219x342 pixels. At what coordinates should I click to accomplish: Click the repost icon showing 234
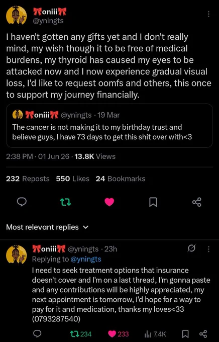click(x=81, y=334)
